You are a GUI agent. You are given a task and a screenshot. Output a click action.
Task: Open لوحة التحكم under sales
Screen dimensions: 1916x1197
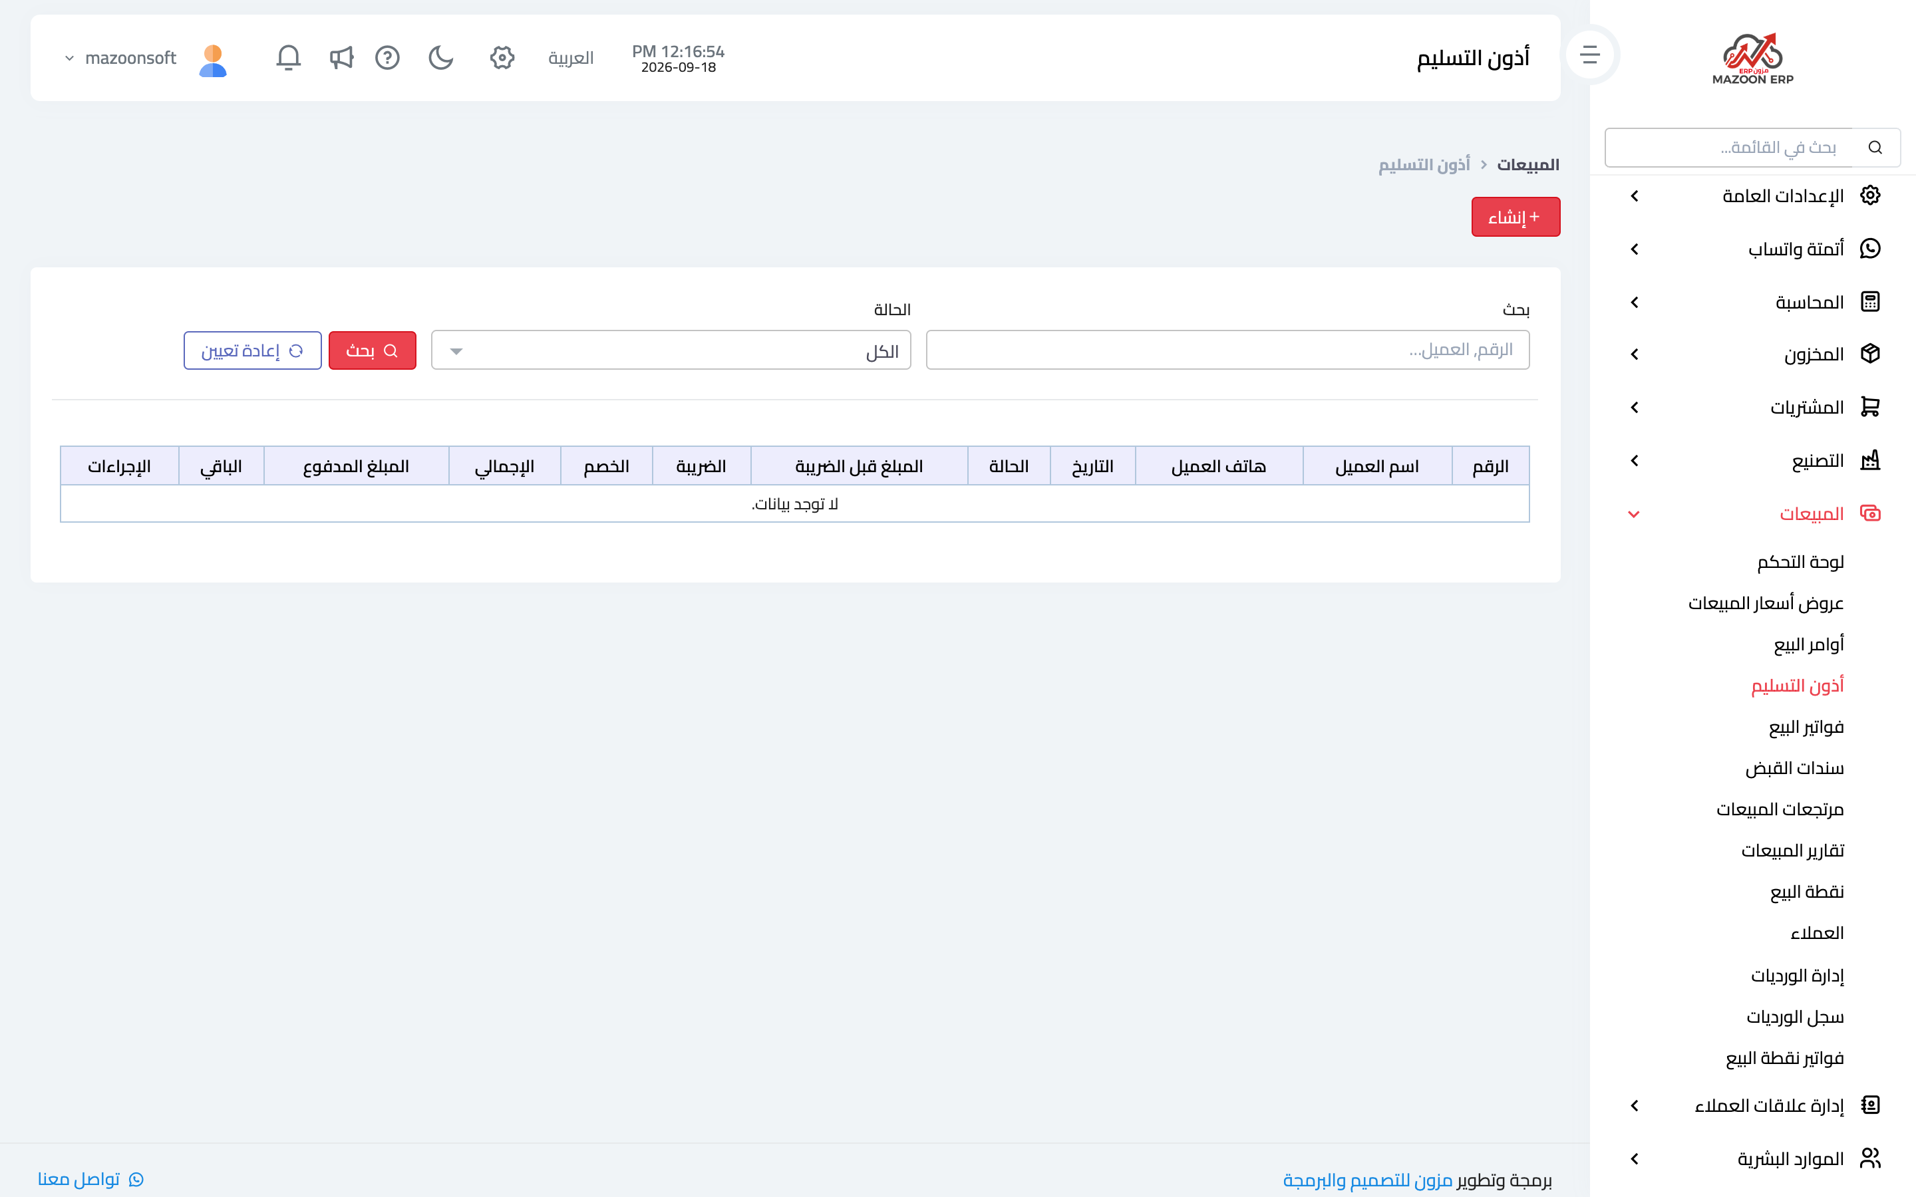tap(1800, 562)
